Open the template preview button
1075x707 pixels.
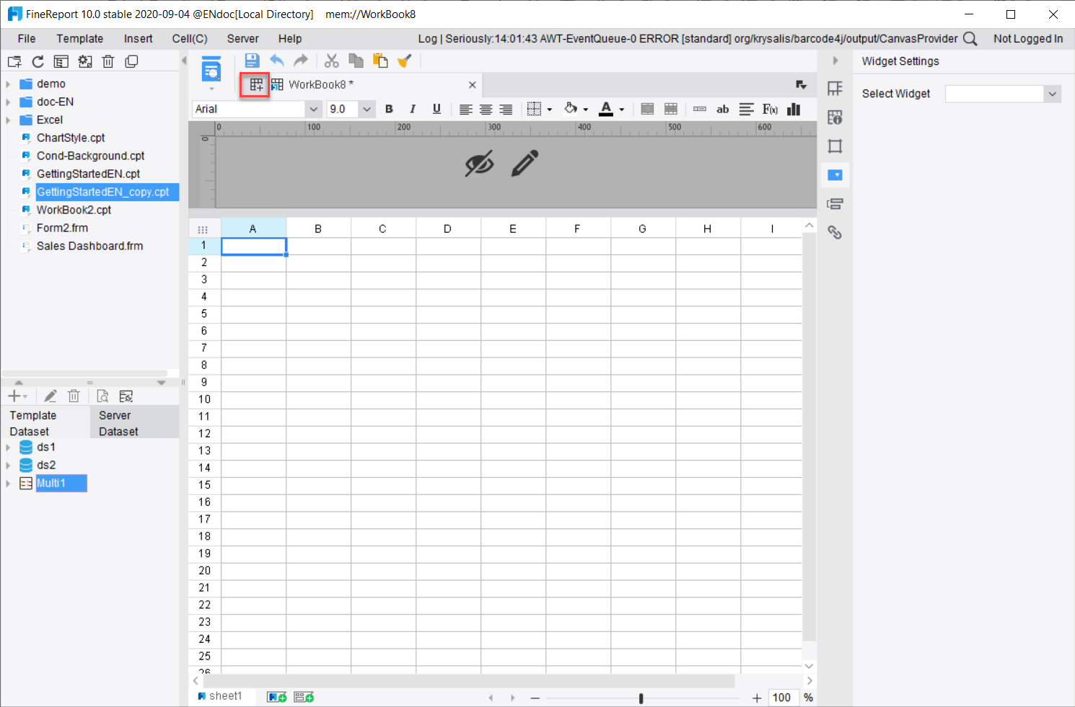point(211,68)
